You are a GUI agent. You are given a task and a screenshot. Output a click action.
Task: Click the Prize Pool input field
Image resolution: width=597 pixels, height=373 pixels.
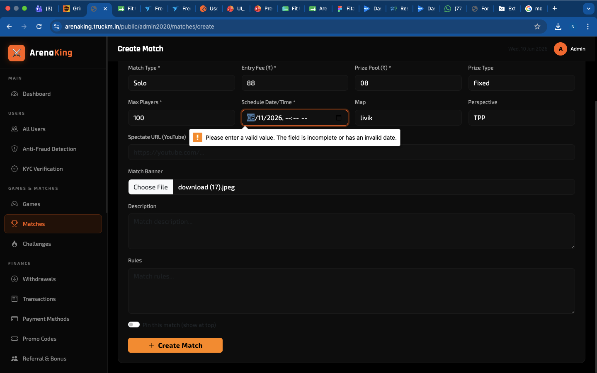click(408, 83)
